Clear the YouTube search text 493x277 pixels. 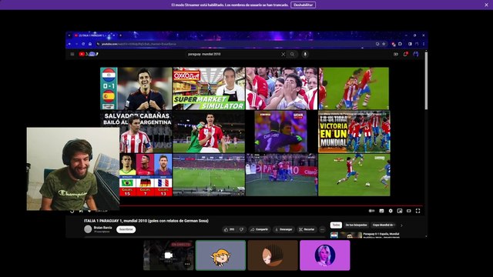283,54
